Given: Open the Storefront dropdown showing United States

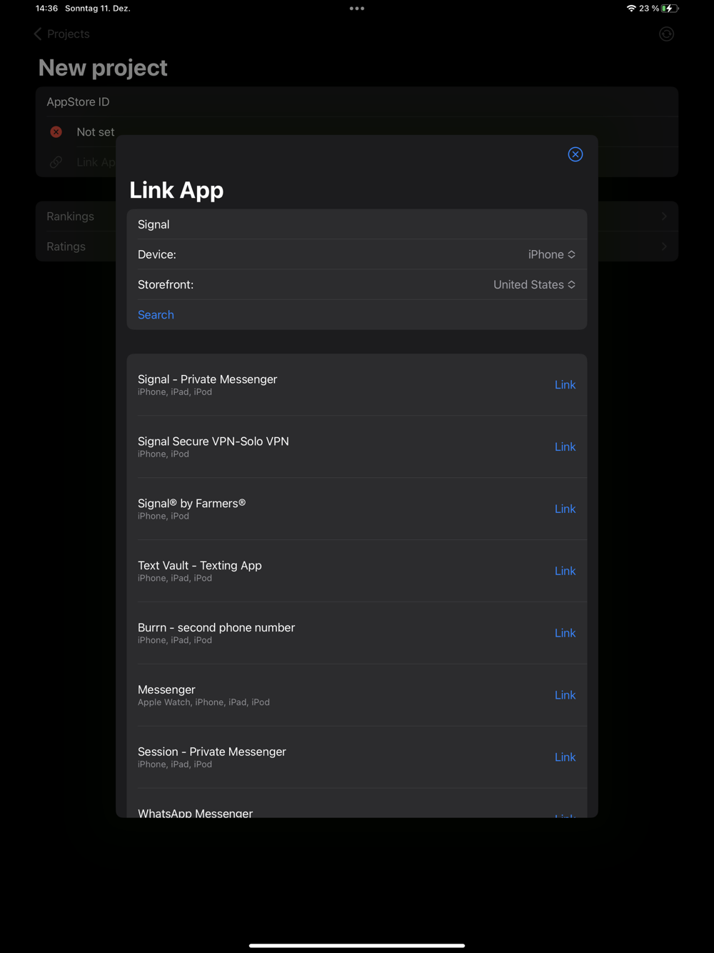Looking at the screenshot, I should pos(534,284).
